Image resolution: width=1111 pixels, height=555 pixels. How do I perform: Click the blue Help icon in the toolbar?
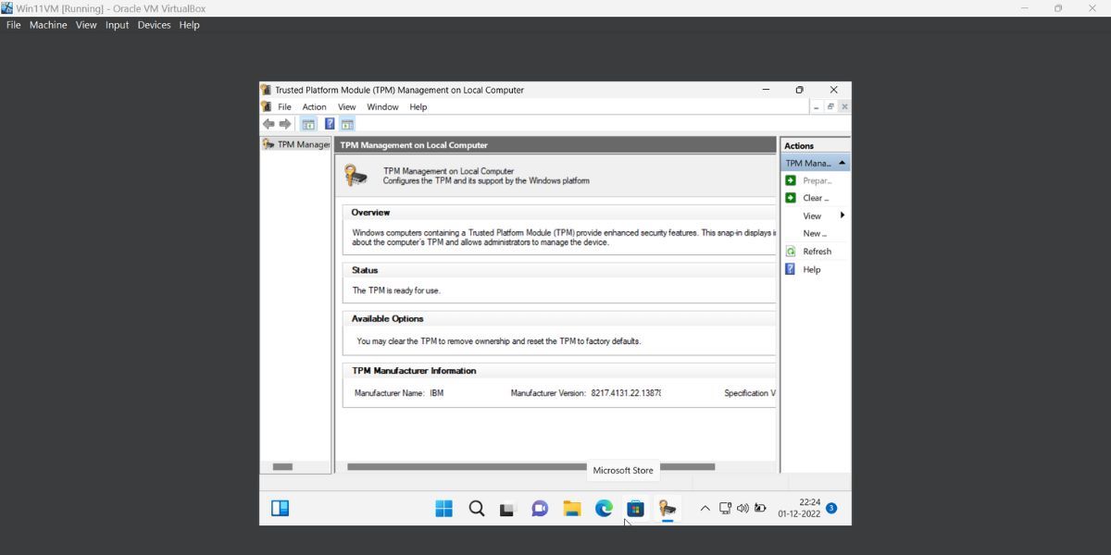coord(330,124)
